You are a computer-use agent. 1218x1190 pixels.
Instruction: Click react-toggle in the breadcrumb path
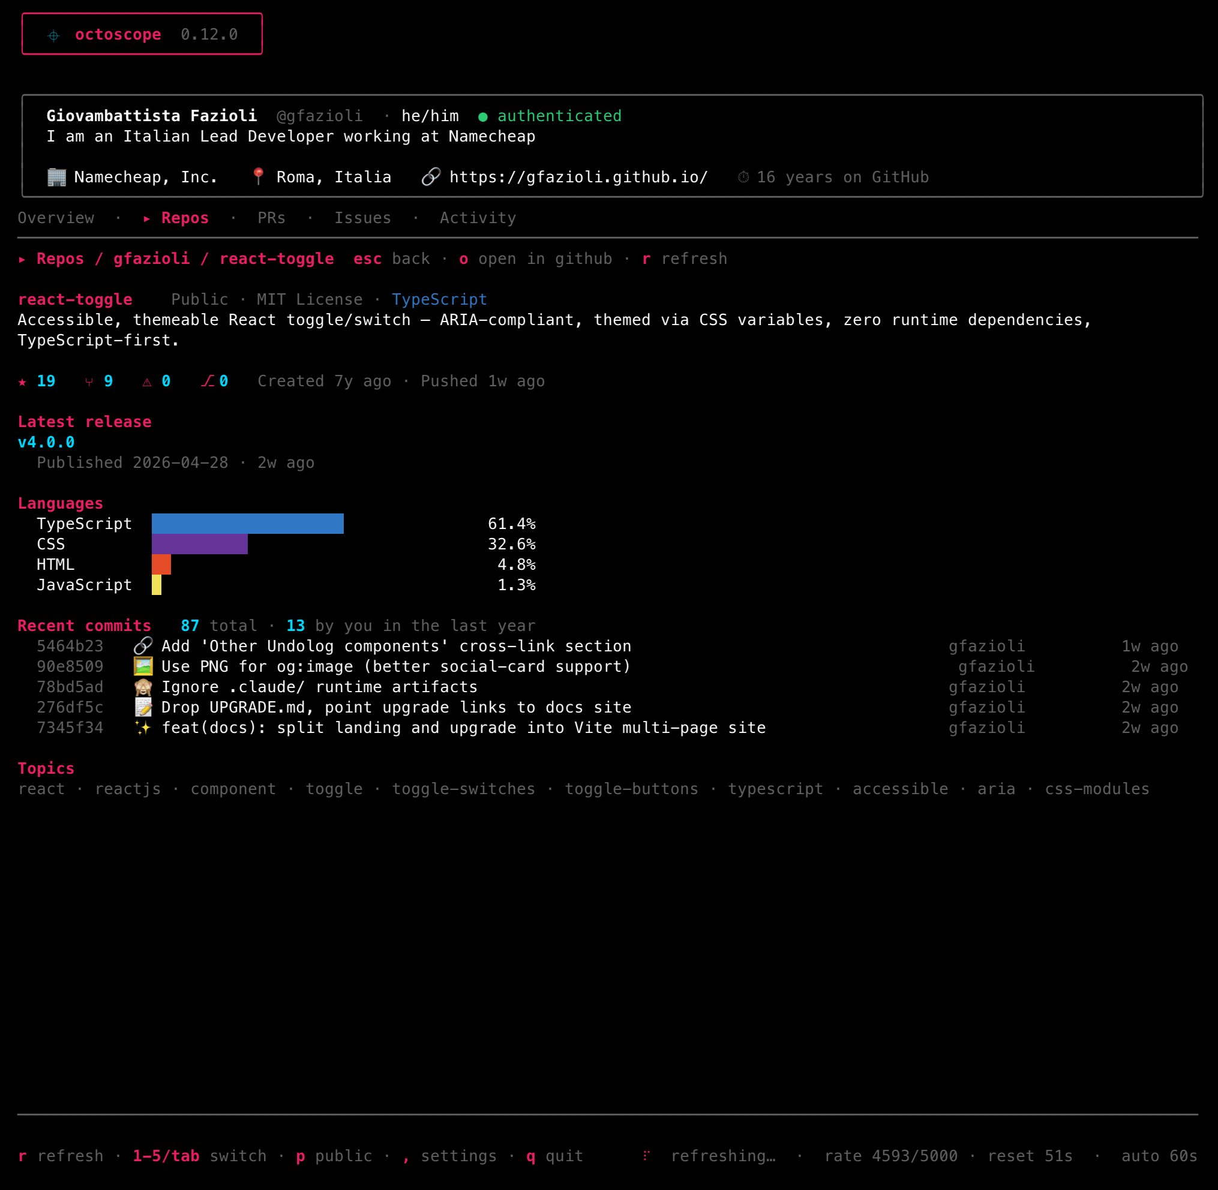(x=277, y=259)
